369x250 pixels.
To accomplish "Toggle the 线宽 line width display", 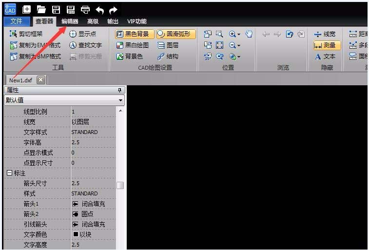I will [x=325, y=34].
